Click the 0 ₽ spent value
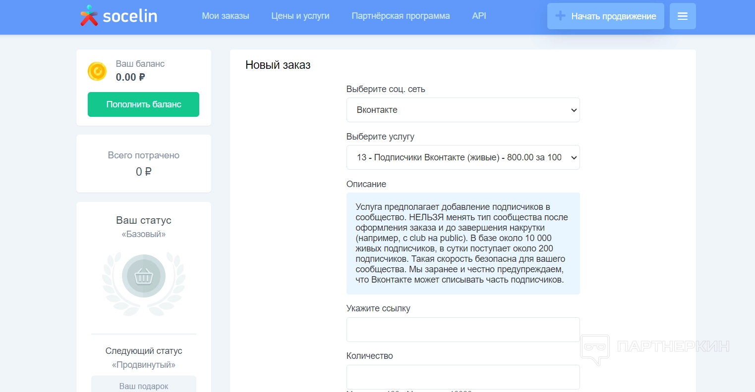755x392 pixels. coord(144,172)
